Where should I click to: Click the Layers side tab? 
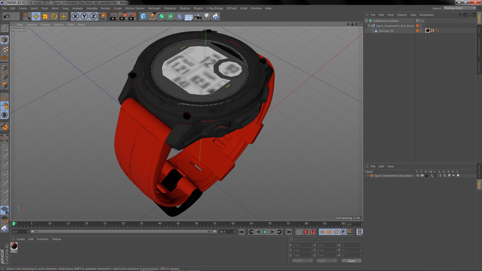(479, 185)
